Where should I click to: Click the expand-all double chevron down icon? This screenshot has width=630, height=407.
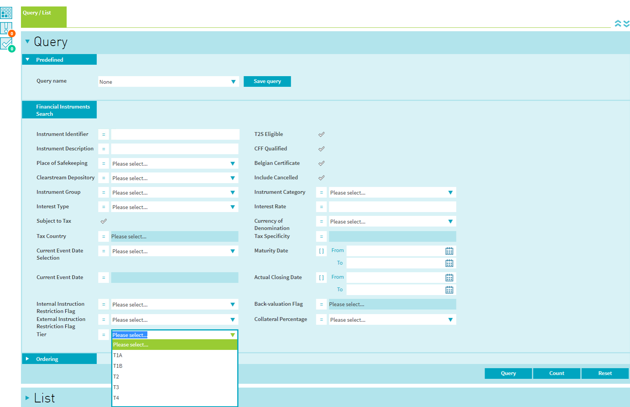point(626,24)
